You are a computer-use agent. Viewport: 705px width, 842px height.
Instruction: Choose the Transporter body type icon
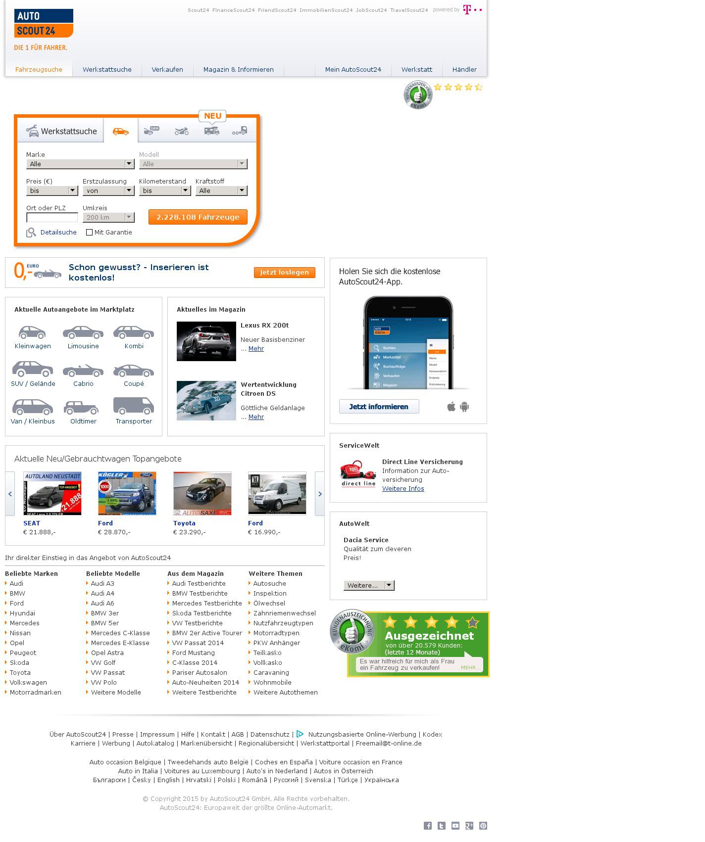134,406
